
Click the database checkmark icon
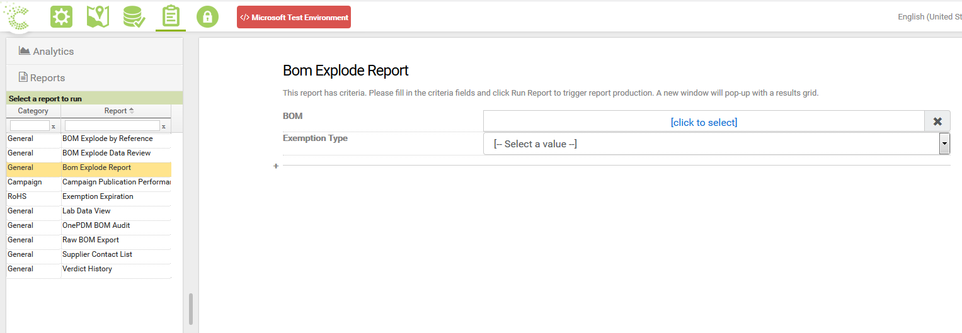pyautogui.click(x=134, y=17)
